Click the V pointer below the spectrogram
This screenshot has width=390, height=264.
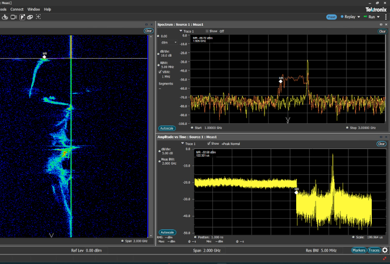point(52,235)
